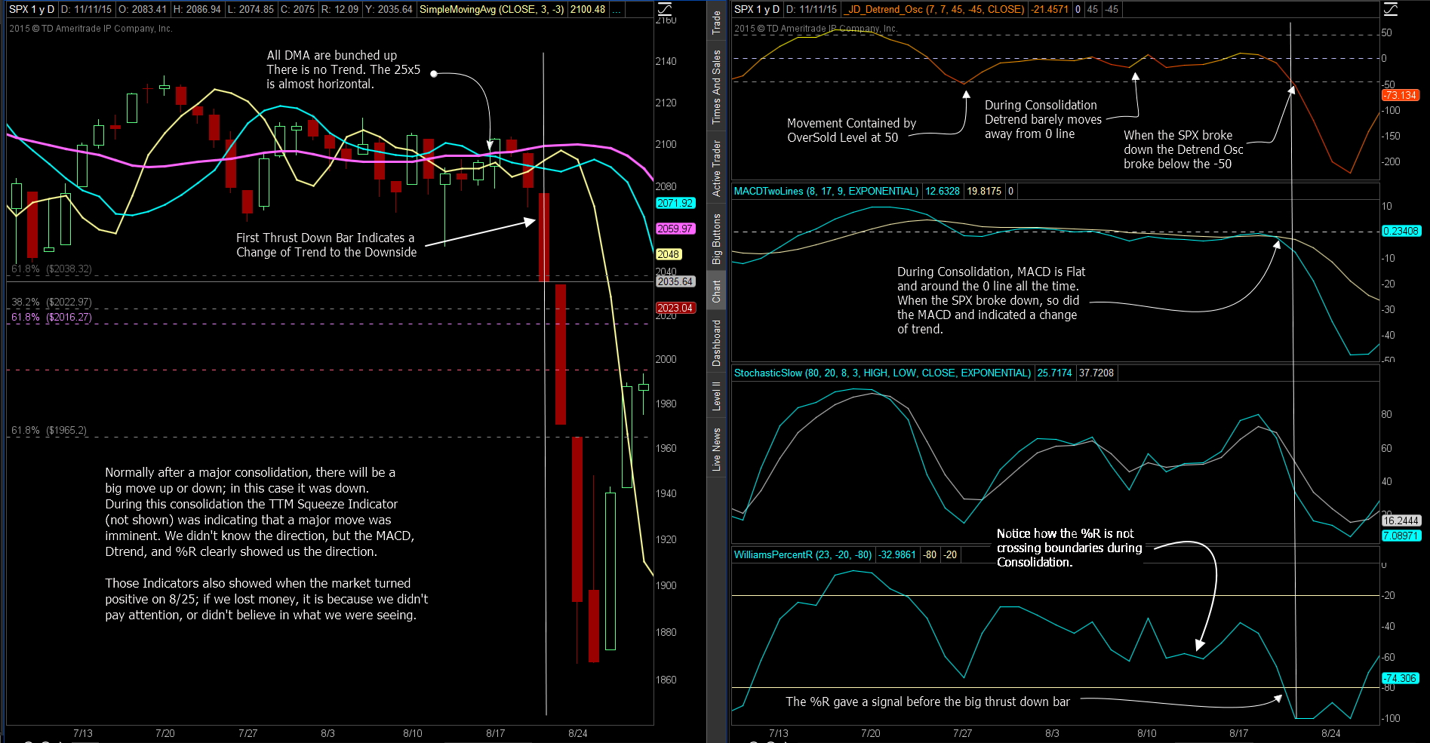Expand the ellipsis after SimpleMovingAvg value
The width and height of the screenshot is (1430, 743).
point(617,10)
